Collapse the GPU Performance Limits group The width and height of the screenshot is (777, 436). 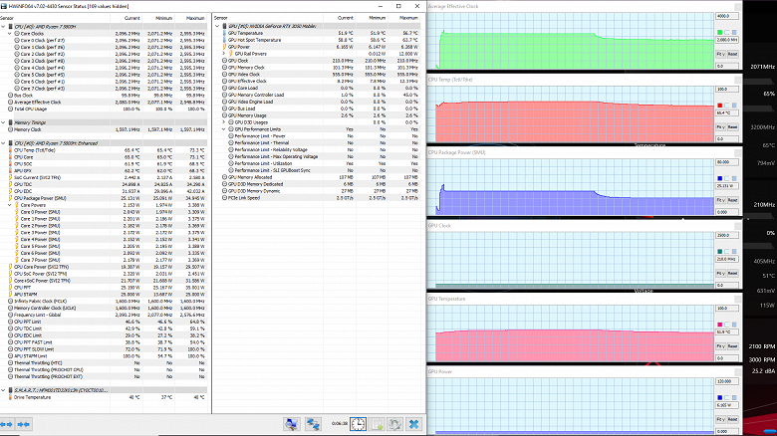(223, 129)
